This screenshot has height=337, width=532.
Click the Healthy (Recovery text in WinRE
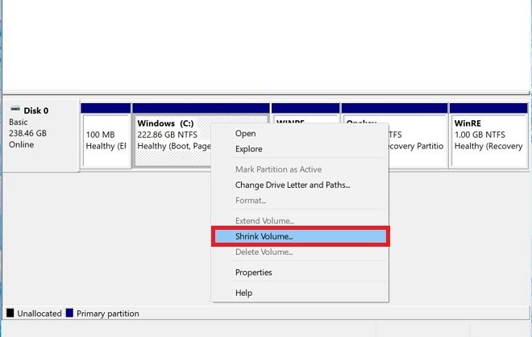488,146
